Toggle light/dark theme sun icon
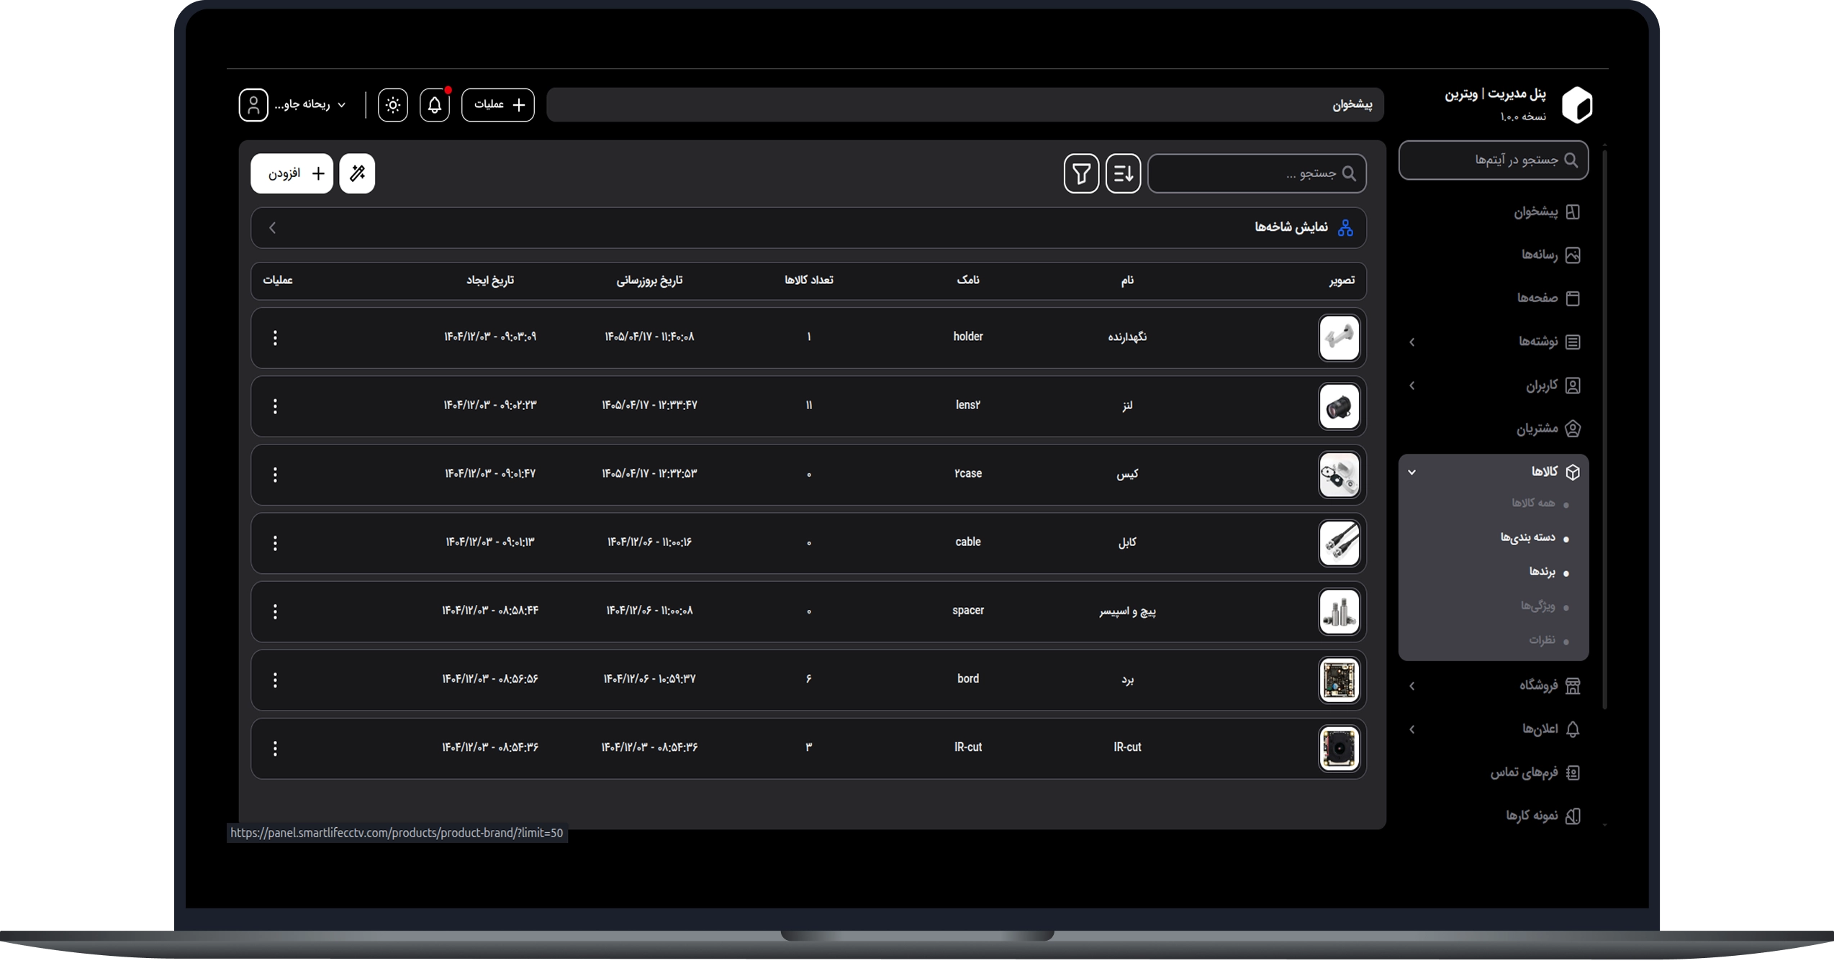 393,105
